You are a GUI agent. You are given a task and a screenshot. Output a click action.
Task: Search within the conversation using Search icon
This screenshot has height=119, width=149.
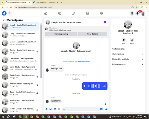[x=132, y=40]
